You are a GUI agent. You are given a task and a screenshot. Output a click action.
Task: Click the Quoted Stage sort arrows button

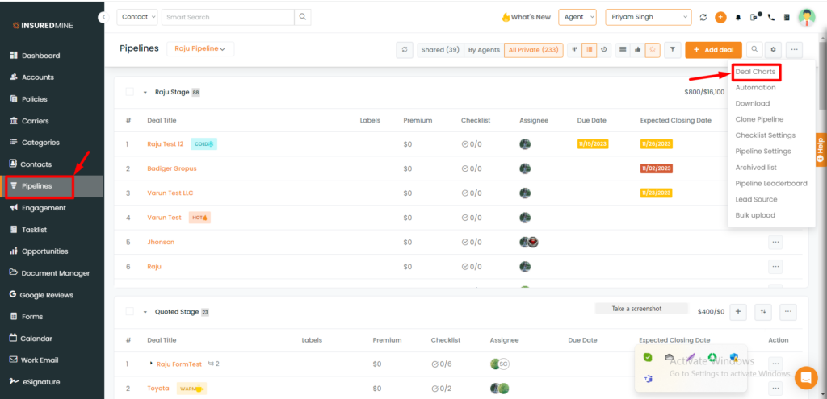[763, 312]
